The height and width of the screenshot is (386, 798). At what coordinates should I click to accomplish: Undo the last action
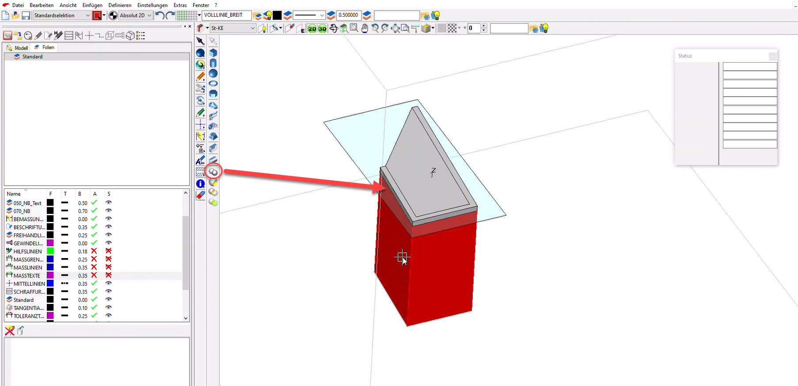(x=160, y=15)
